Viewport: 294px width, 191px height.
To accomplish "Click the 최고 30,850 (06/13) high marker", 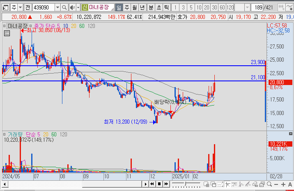I will 46,30.
